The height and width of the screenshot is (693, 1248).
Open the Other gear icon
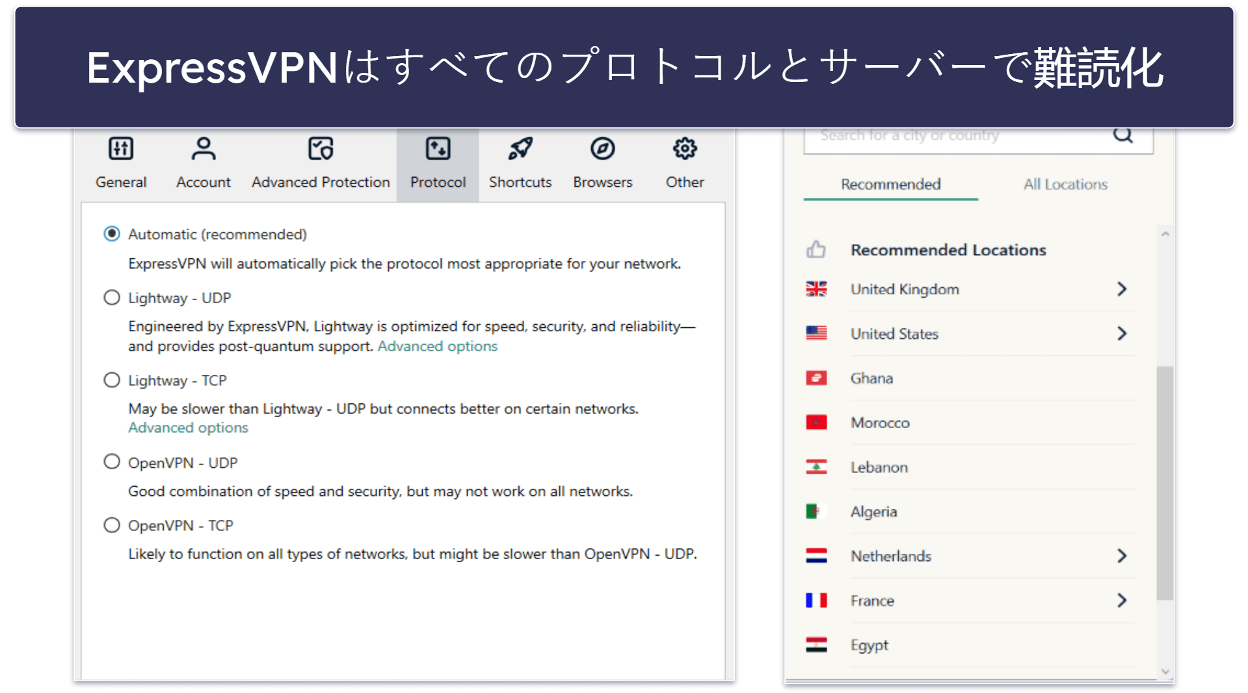click(685, 149)
